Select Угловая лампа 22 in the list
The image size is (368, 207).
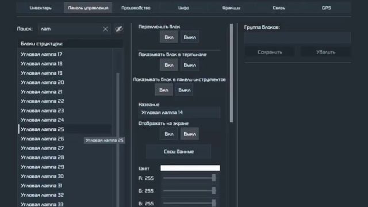(65, 101)
